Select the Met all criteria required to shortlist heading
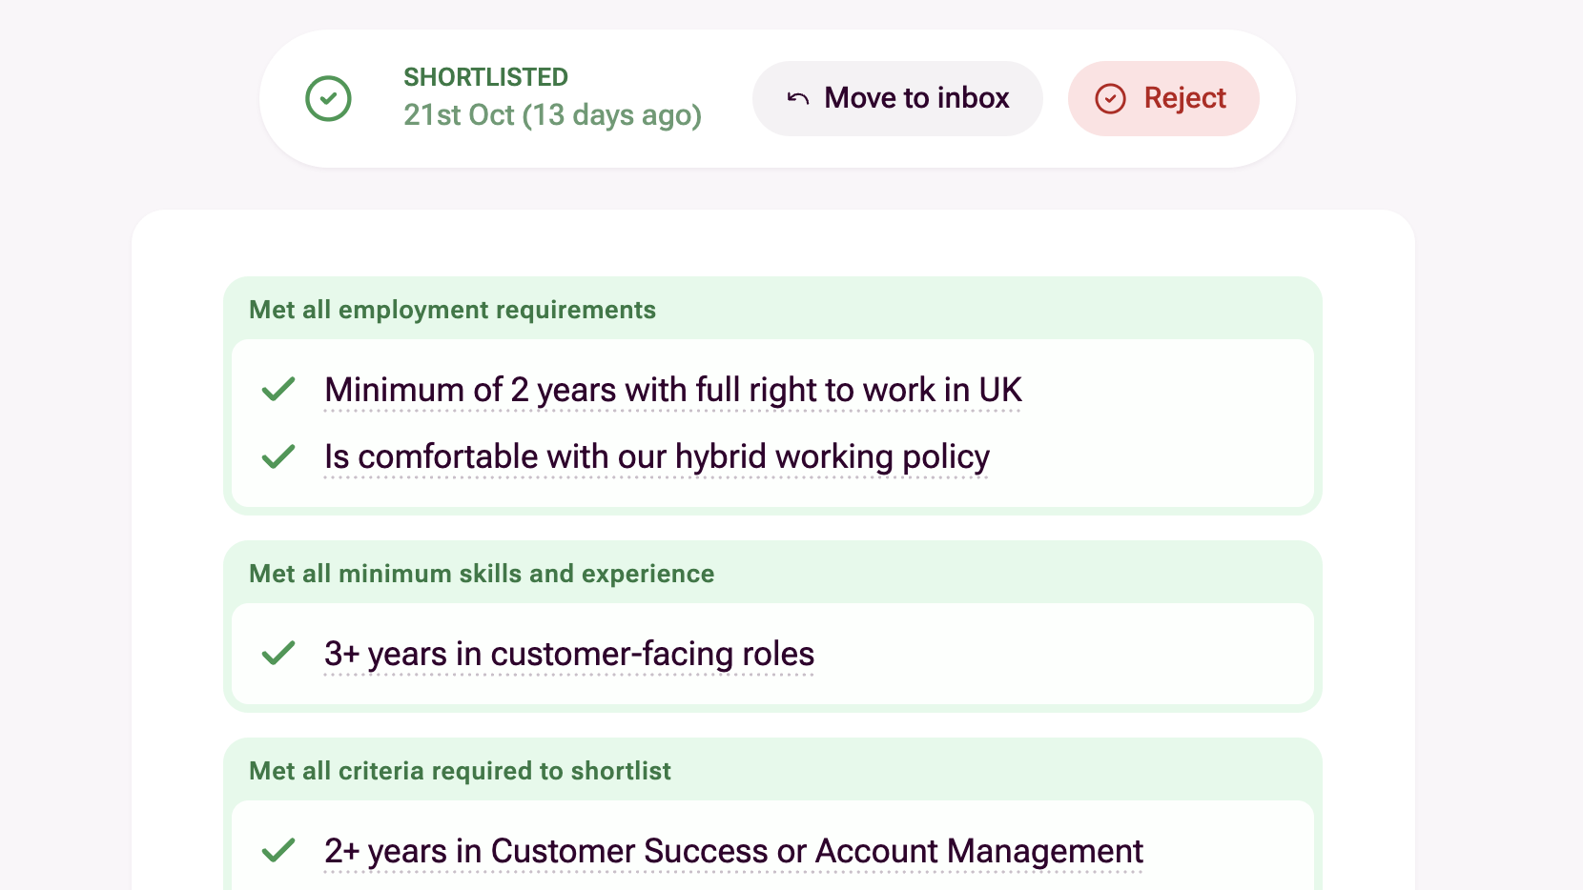1583x890 pixels. [460, 771]
